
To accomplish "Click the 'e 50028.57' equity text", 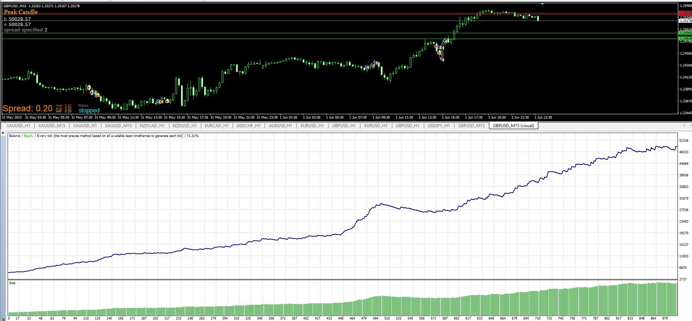I will point(17,25).
